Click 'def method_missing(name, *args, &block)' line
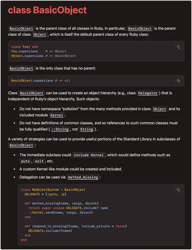Image resolution: width=192 pixels, height=250 pixels. [62, 203]
